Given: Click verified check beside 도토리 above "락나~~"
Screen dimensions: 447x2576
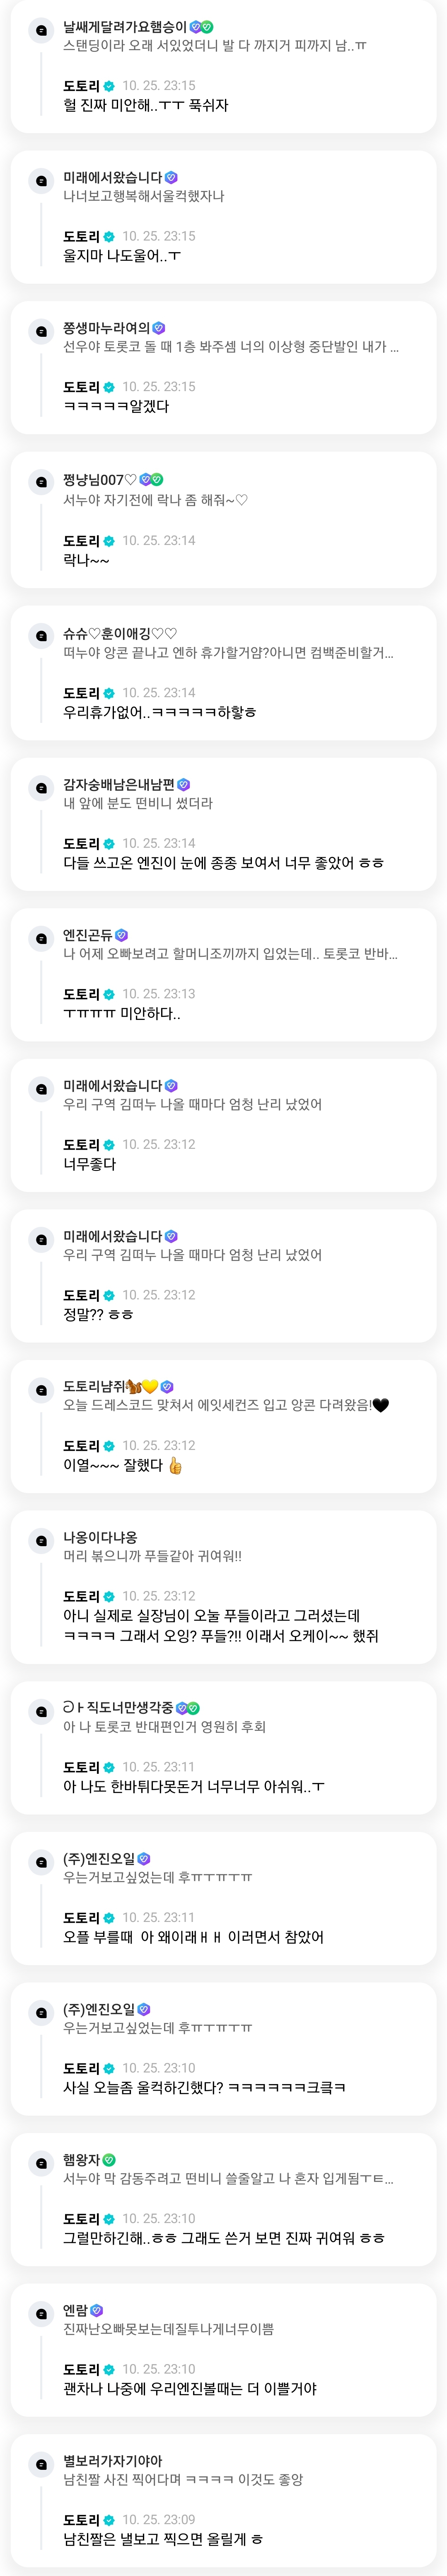Looking at the screenshot, I should pyautogui.click(x=109, y=541).
